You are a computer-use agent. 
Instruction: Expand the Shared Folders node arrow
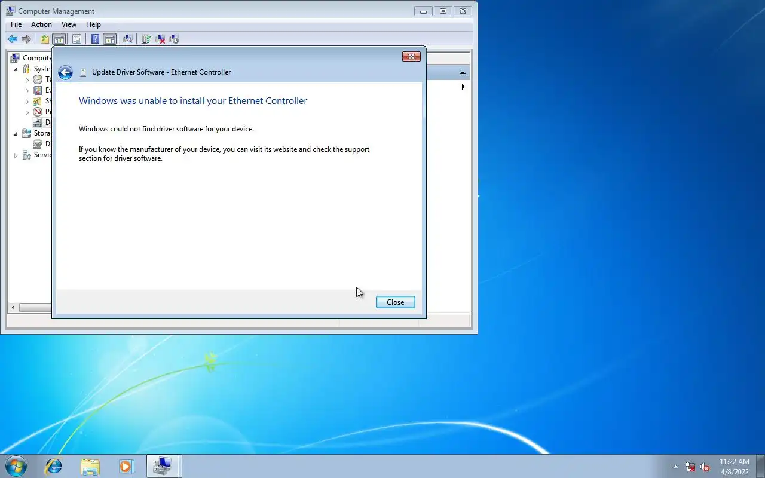pyautogui.click(x=27, y=101)
